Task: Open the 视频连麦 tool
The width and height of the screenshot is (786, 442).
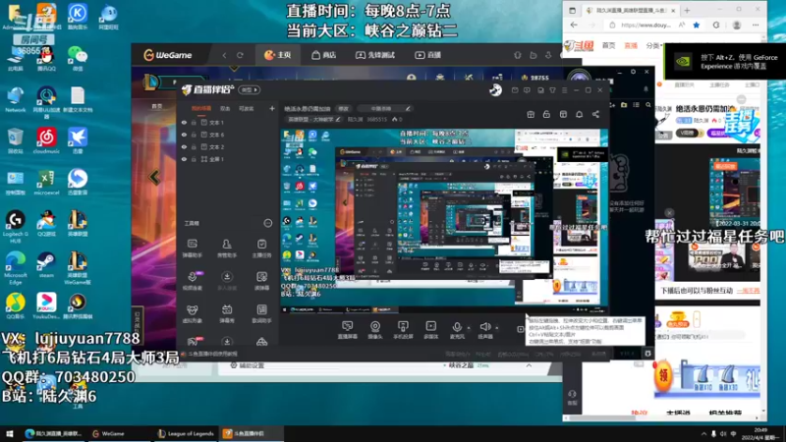Action: point(192,281)
